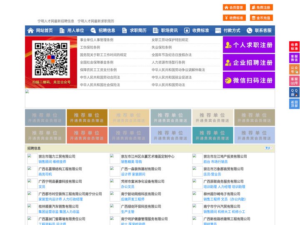Open the 店员/营业员 job link
Image resolution: width=300 pixels, height=225 pixels.
[x=212, y=174]
